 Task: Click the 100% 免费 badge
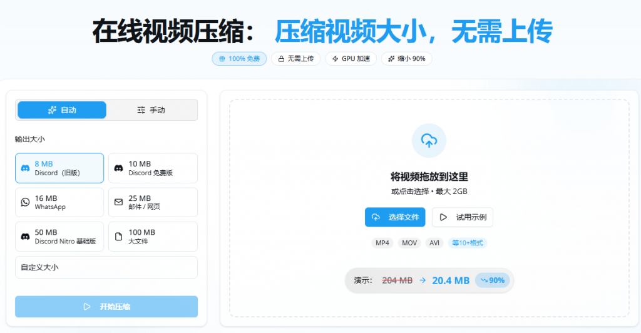pos(239,59)
